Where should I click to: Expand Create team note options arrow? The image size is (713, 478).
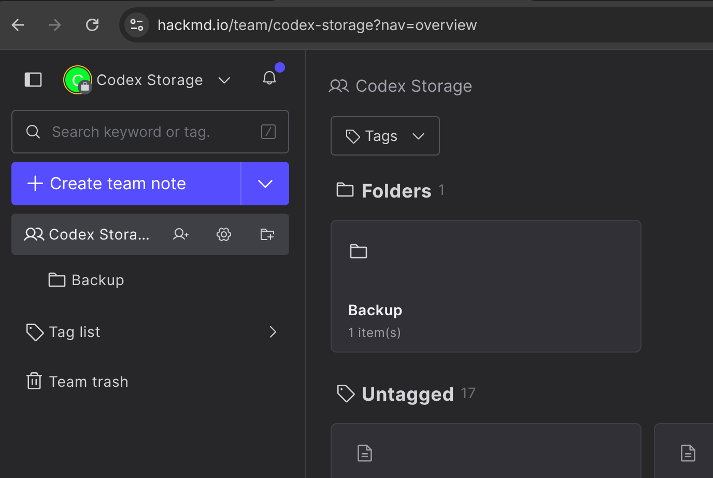click(265, 184)
